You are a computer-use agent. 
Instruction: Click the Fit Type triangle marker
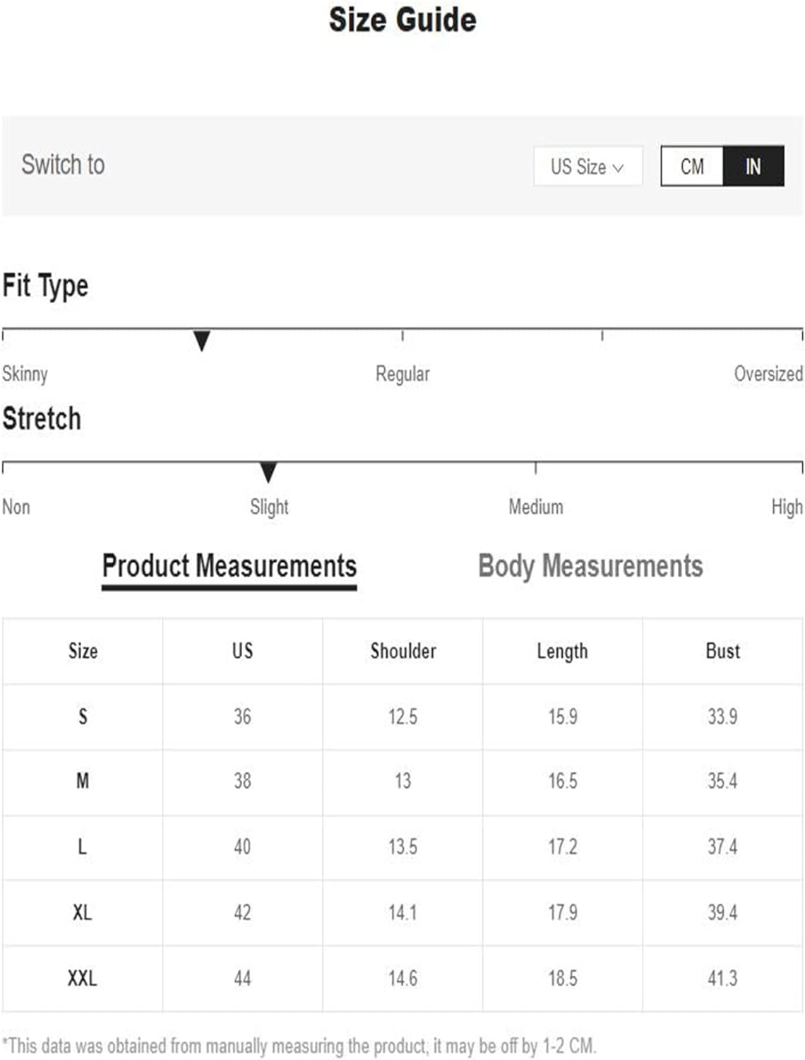(x=202, y=340)
